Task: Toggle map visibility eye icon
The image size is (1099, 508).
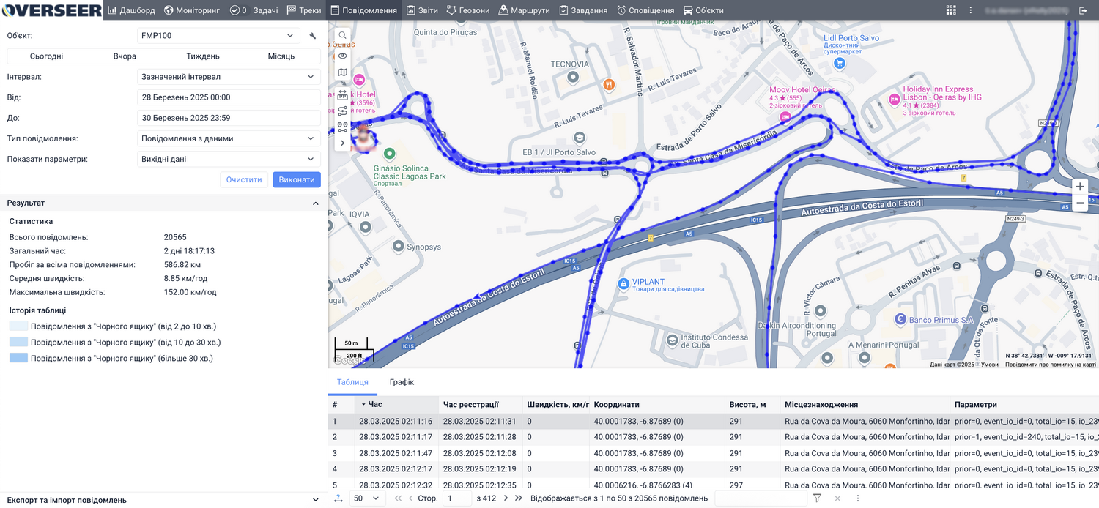Action: [342, 55]
